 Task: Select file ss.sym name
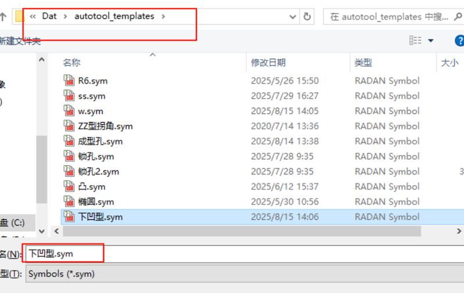(x=91, y=96)
